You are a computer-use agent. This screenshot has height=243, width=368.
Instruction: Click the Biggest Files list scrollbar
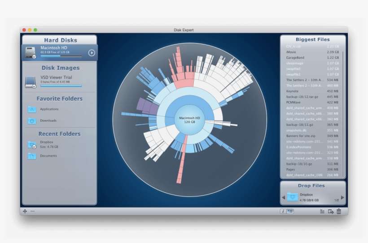(343, 114)
